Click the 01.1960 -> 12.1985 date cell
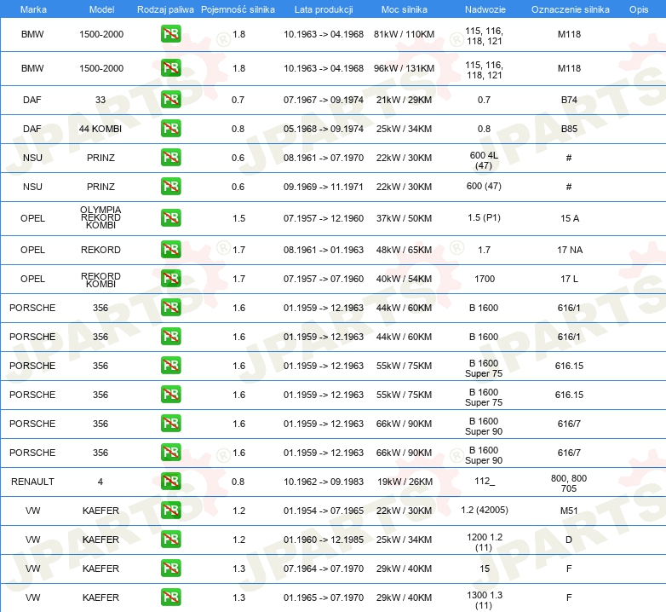Viewport: 666px width, 612px height. 324,540
